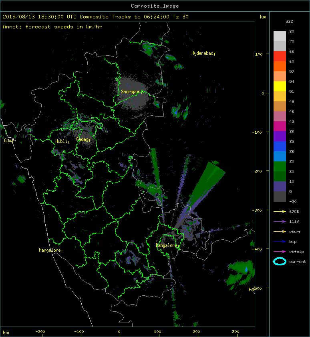Pick the red 65 dBZ swatch
Viewport: 310px width, 337px height.
click(x=280, y=56)
